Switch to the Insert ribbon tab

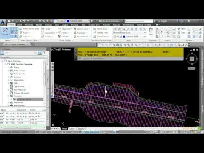(20, 25)
